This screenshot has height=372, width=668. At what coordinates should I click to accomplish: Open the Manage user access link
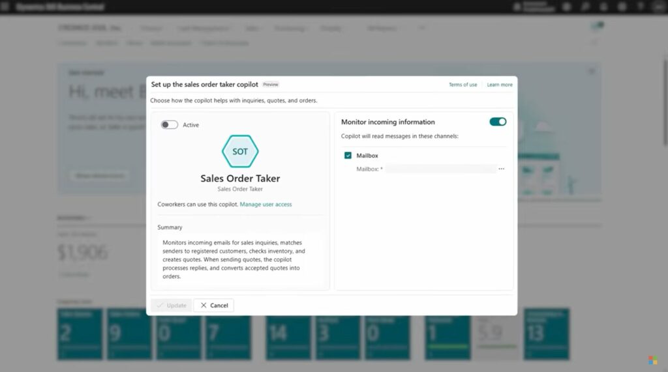[x=266, y=205]
